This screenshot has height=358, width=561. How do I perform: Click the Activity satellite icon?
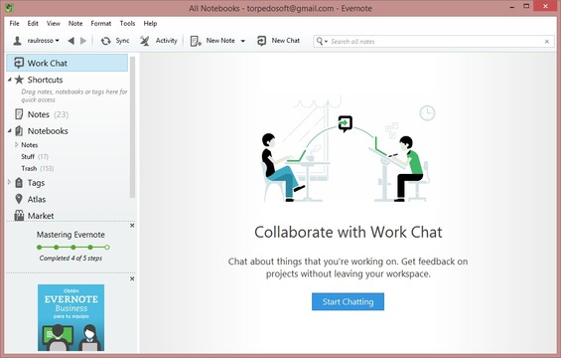(145, 41)
